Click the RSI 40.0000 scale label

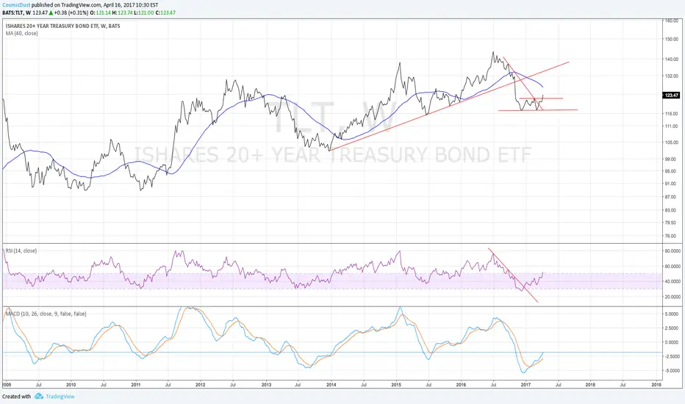(673, 282)
